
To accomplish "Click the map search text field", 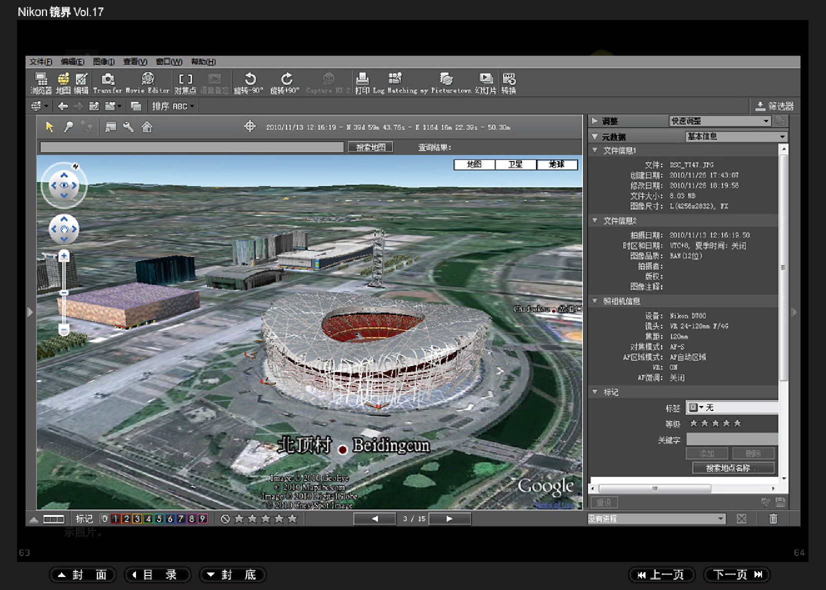I will click(x=192, y=147).
